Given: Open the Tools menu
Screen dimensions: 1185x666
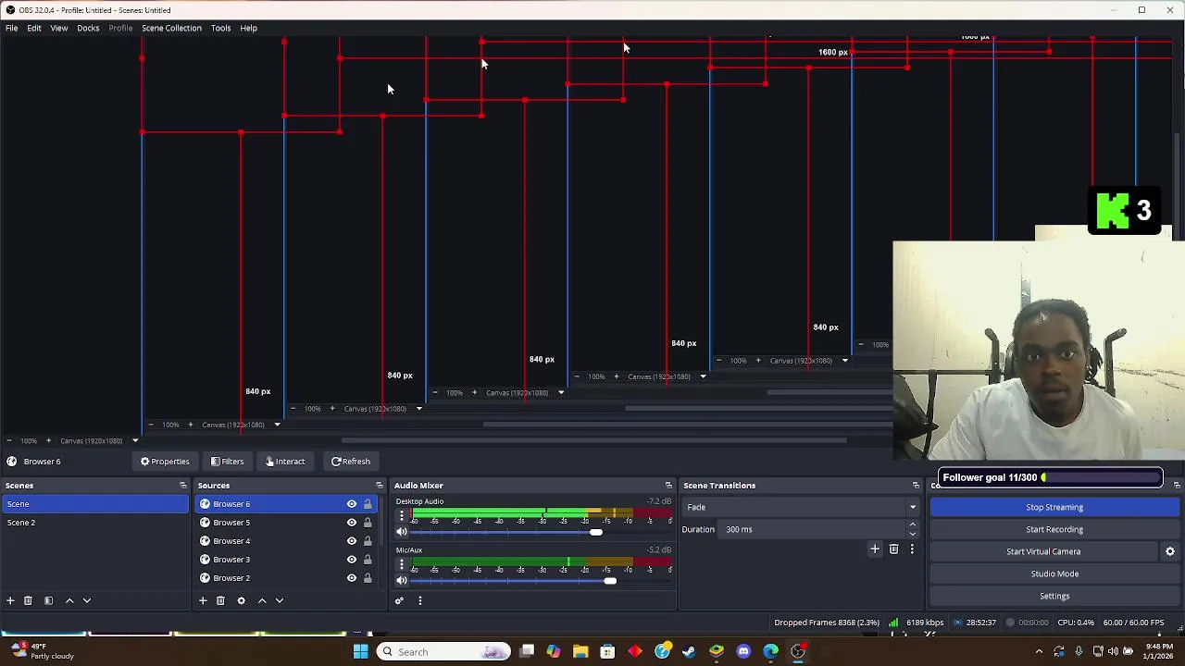Looking at the screenshot, I should click(x=220, y=28).
